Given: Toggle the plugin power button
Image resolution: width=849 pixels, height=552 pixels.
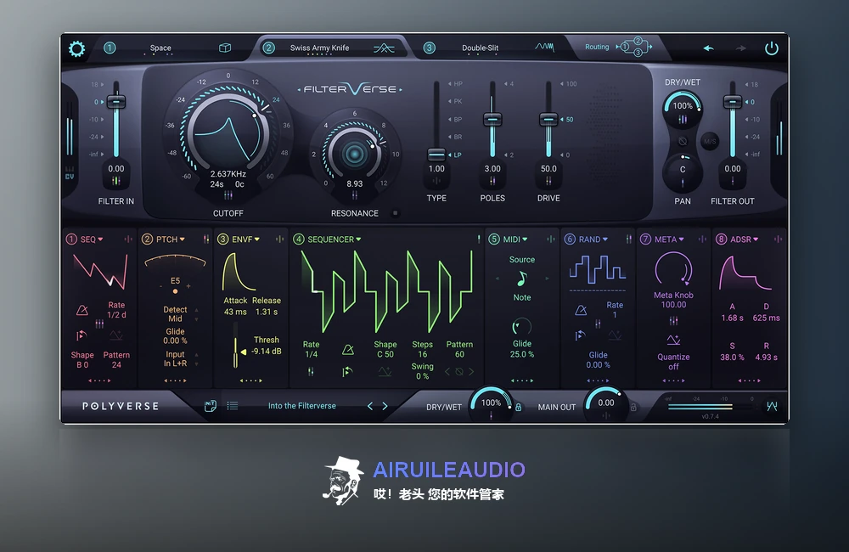Looking at the screenshot, I should click(772, 48).
